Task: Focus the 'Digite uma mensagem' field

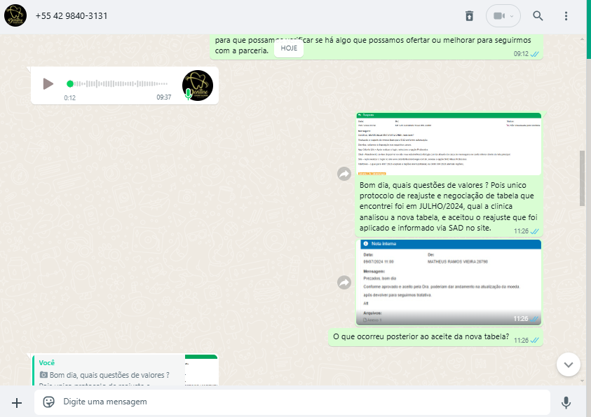Action: [x=292, y=402]
